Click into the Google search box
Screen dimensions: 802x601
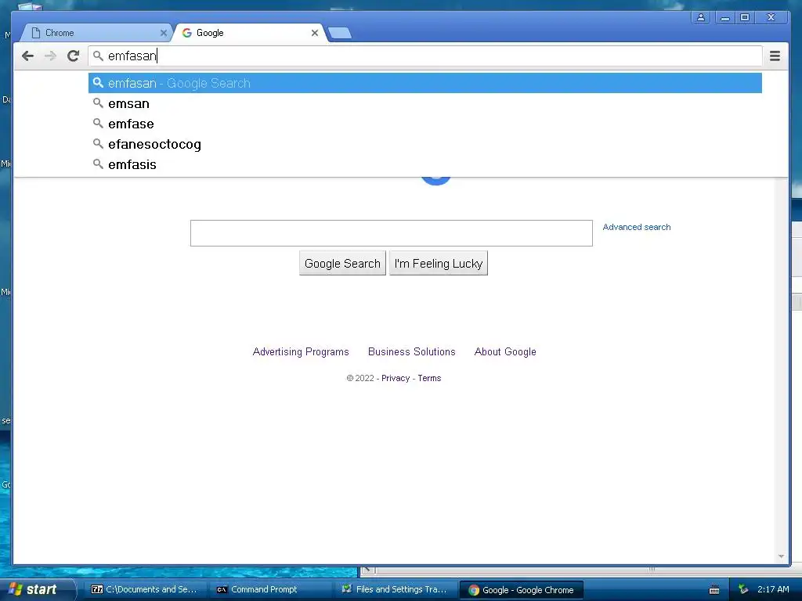(x=392, y=233)
